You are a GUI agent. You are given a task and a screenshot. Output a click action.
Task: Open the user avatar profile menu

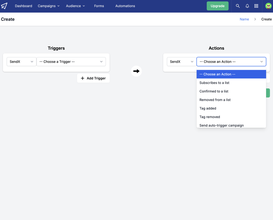pos(268,6)
